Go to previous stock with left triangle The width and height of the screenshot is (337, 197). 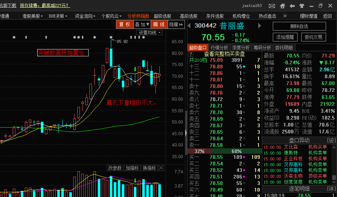click(189, 26)
